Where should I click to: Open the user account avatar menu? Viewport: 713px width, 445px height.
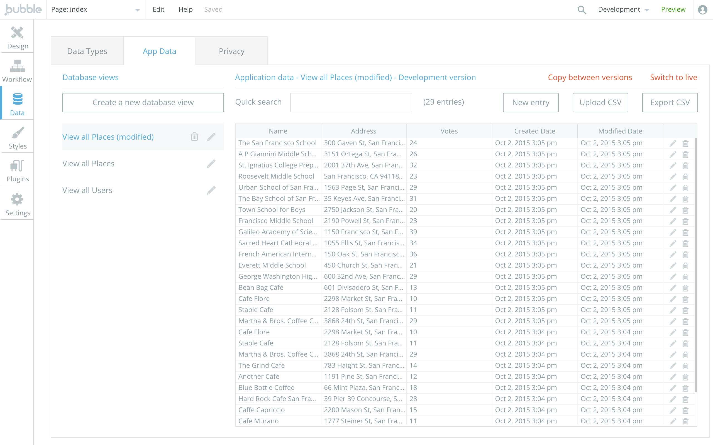pos(703,10)
